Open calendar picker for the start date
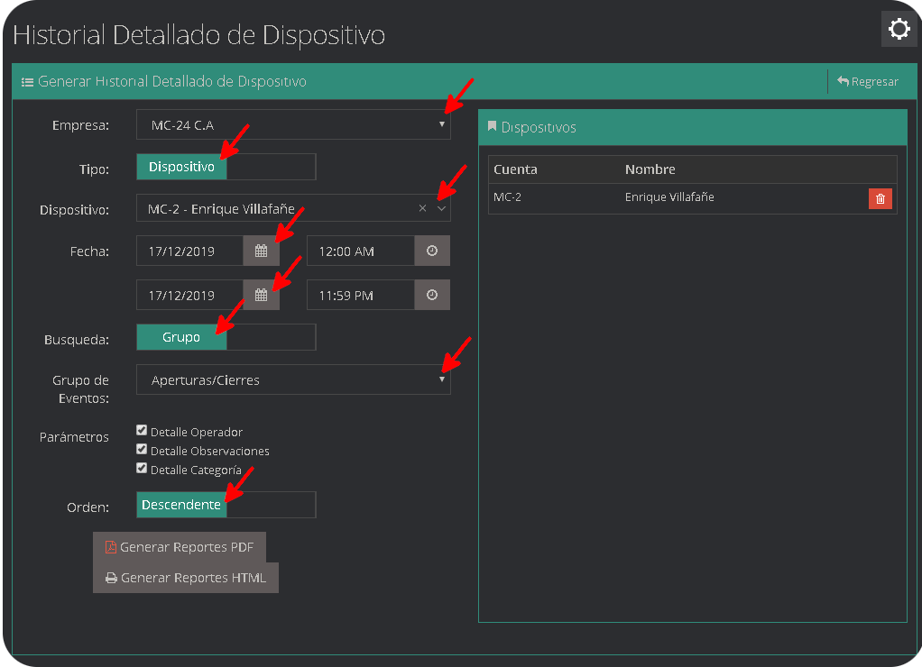Image resolution: width=922 pixels, height=667 pixels. (x=261, y=251)
